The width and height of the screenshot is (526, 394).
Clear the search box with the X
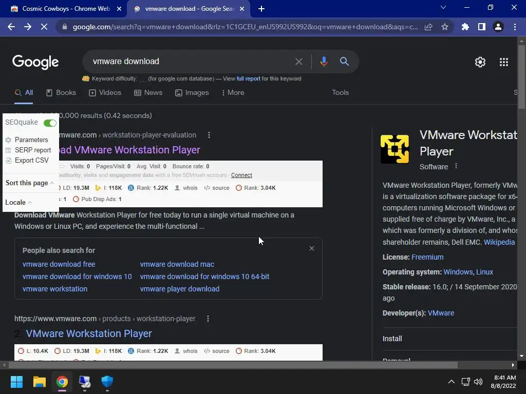coord(298,62)
